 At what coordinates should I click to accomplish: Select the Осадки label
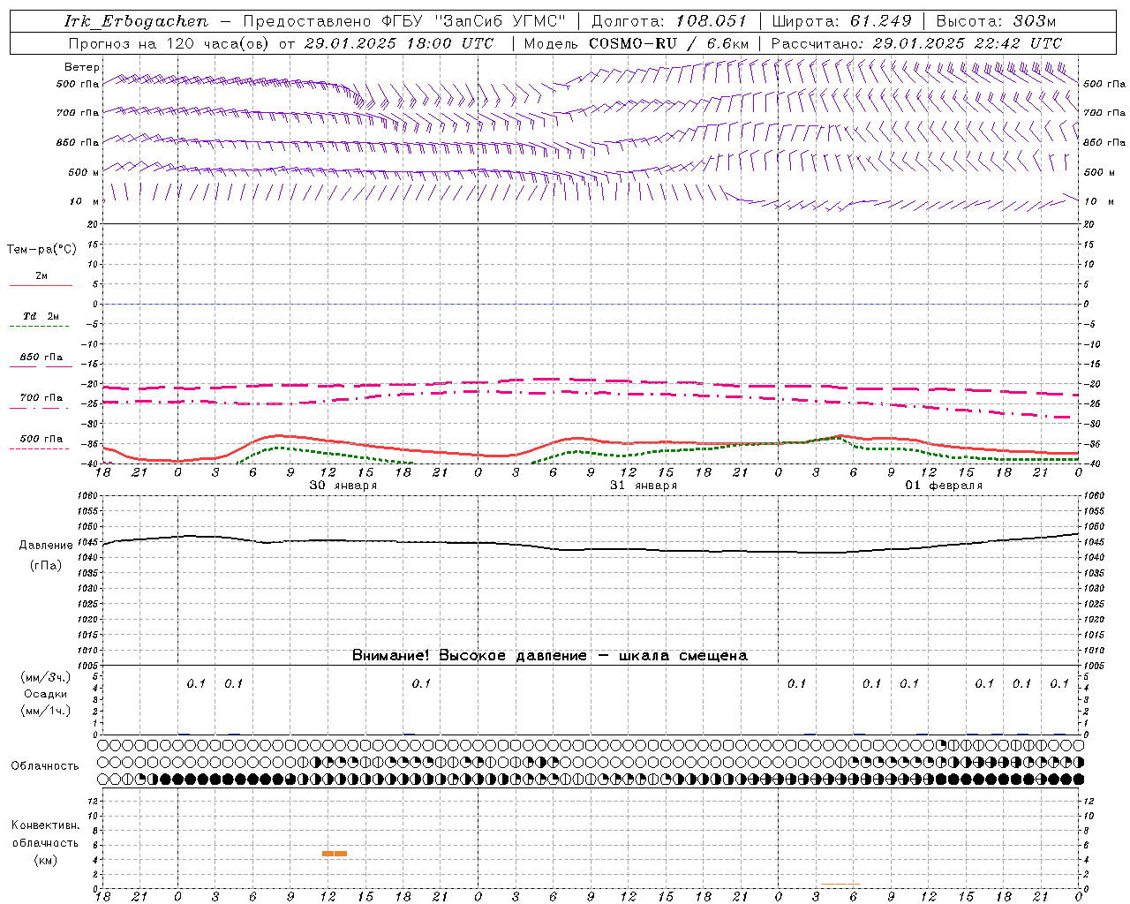coord(46,694)
